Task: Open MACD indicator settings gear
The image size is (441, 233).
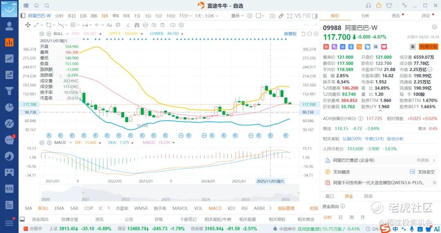Action: [x=42, y=143]
